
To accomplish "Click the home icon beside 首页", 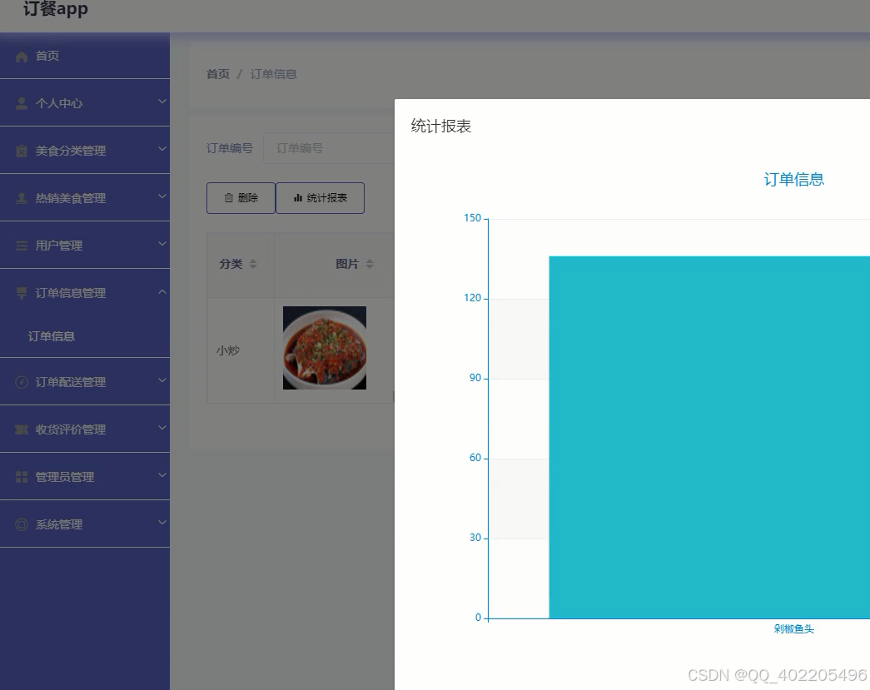I will pos(21,56).
